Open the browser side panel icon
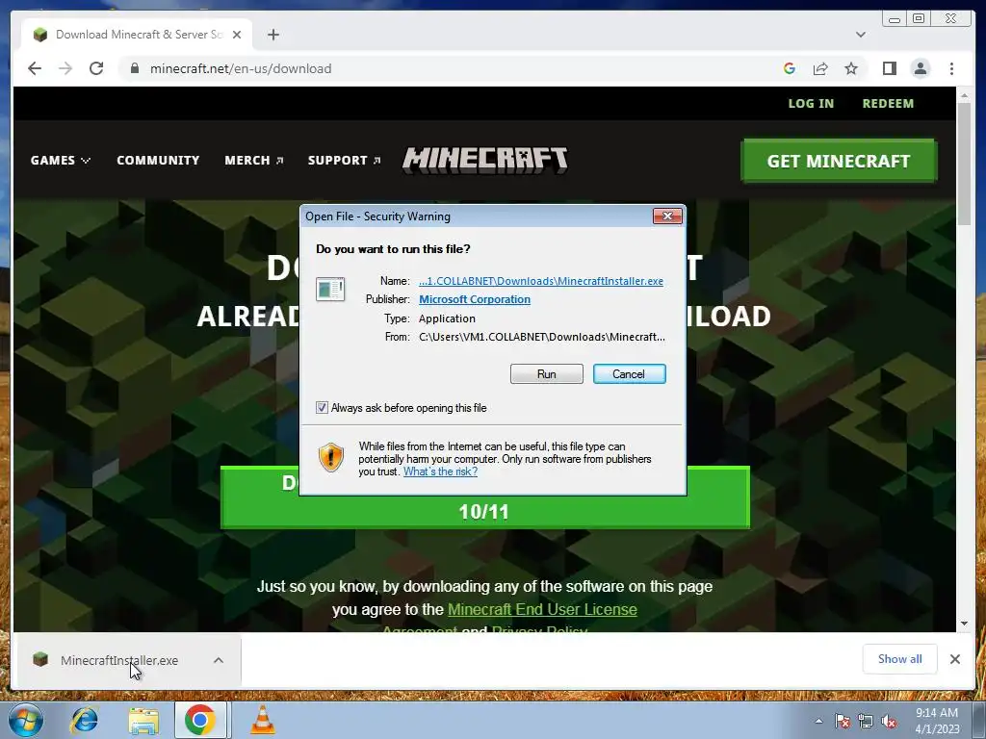Screen dimensions: 986x739 (889, 68)
